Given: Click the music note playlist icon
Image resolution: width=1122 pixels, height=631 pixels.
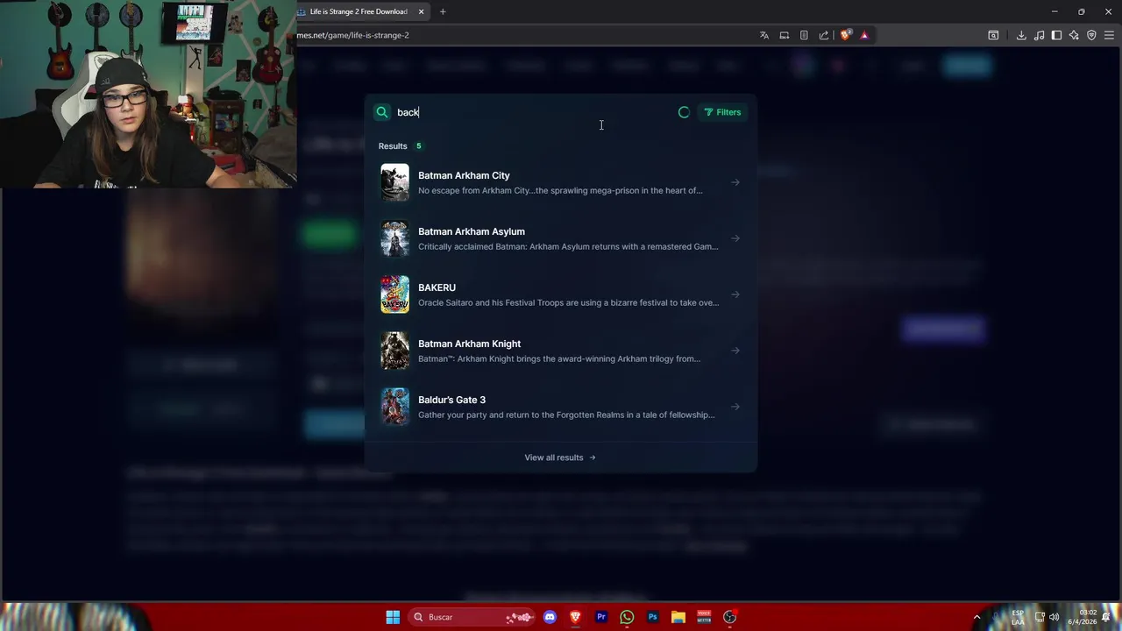Looking at the screenshot, I should pos(1039,35).
